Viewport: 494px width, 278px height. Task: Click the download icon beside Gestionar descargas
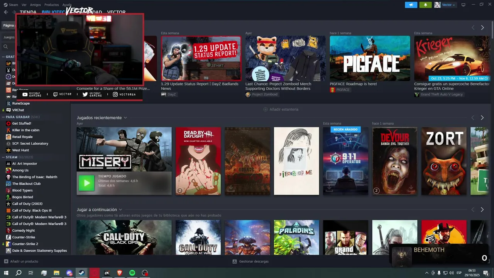235,261
